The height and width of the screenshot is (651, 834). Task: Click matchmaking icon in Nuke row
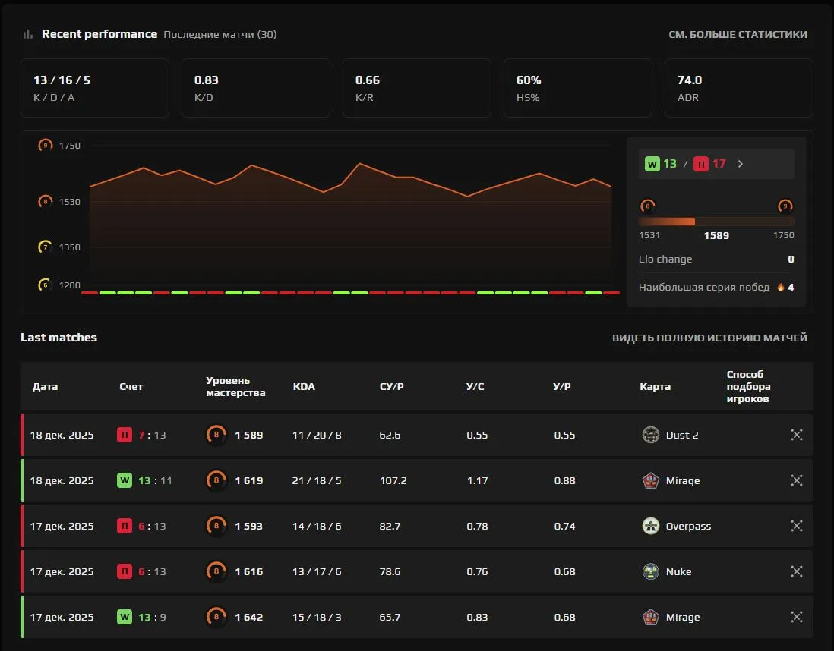pyautogui.click(x=796, y=571)
